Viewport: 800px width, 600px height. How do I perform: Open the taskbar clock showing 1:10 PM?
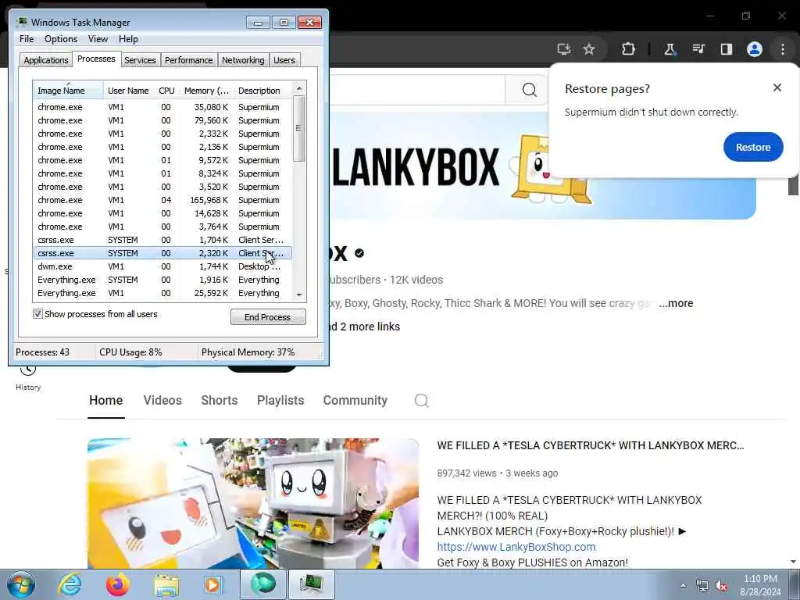pos(761,585)
